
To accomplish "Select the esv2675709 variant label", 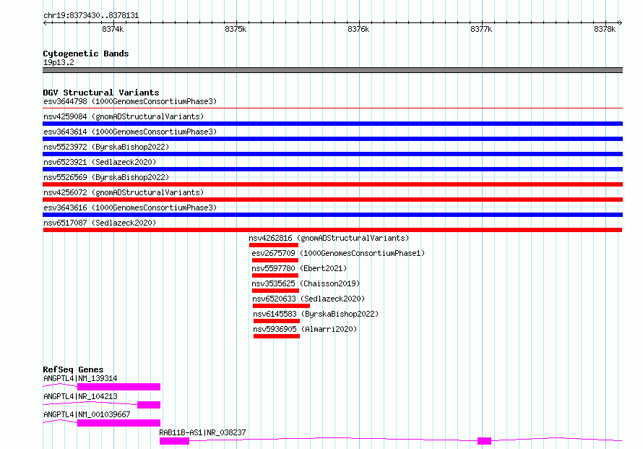I will tap(338, 253).
